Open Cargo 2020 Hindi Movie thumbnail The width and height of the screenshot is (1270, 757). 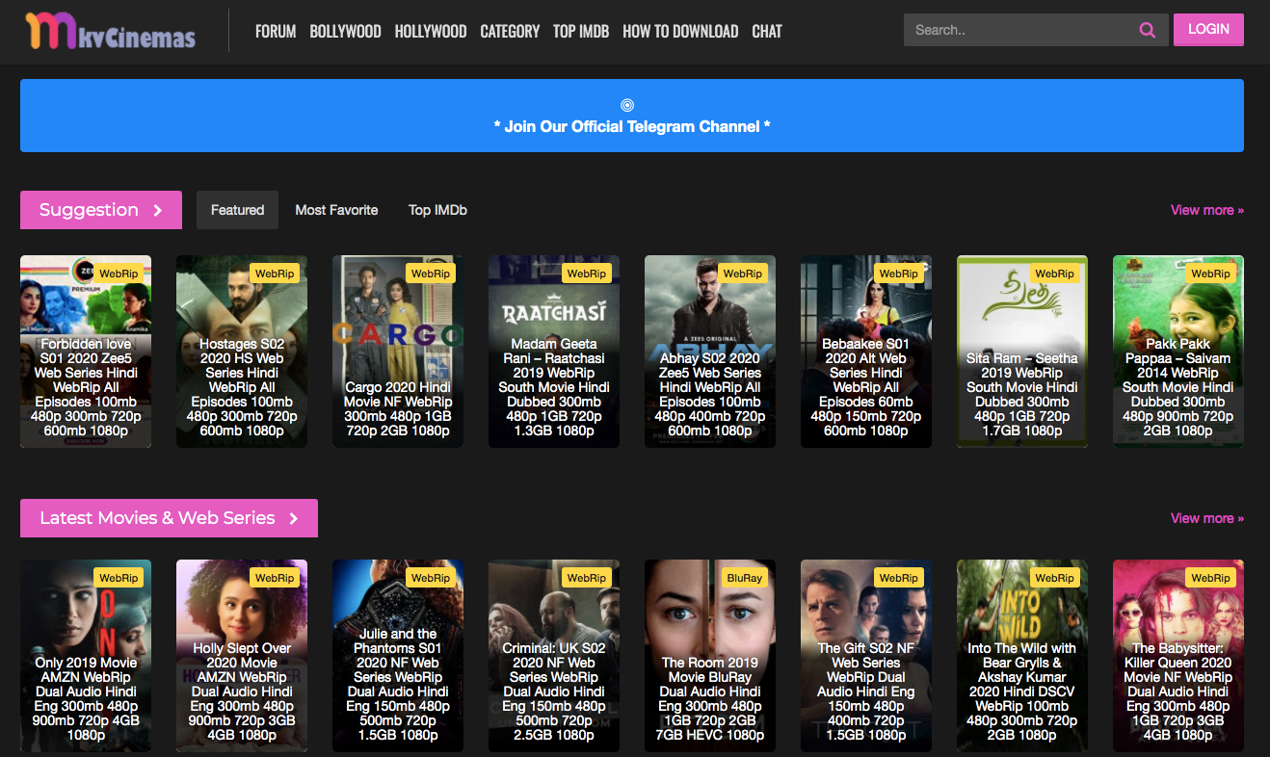tap(398, 352)
